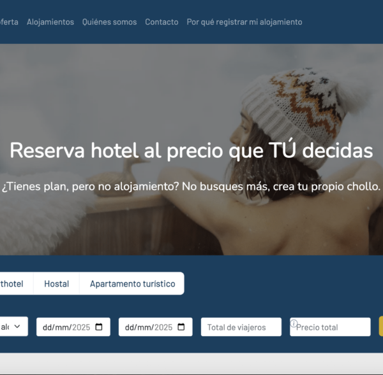Click the Total de viajeros field

[241, 327]
